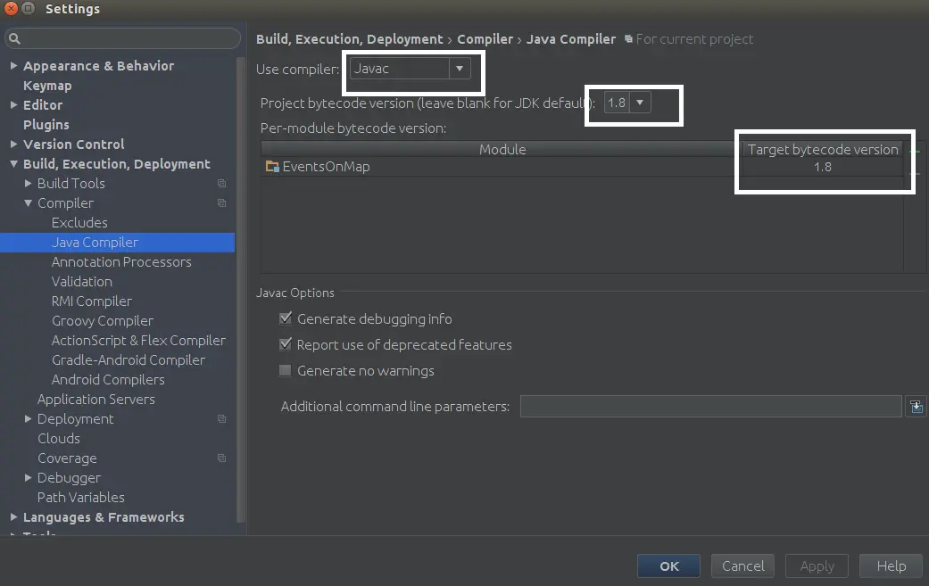Open ActionScript & Flex Compiler settings

click(x=138, y=341)
